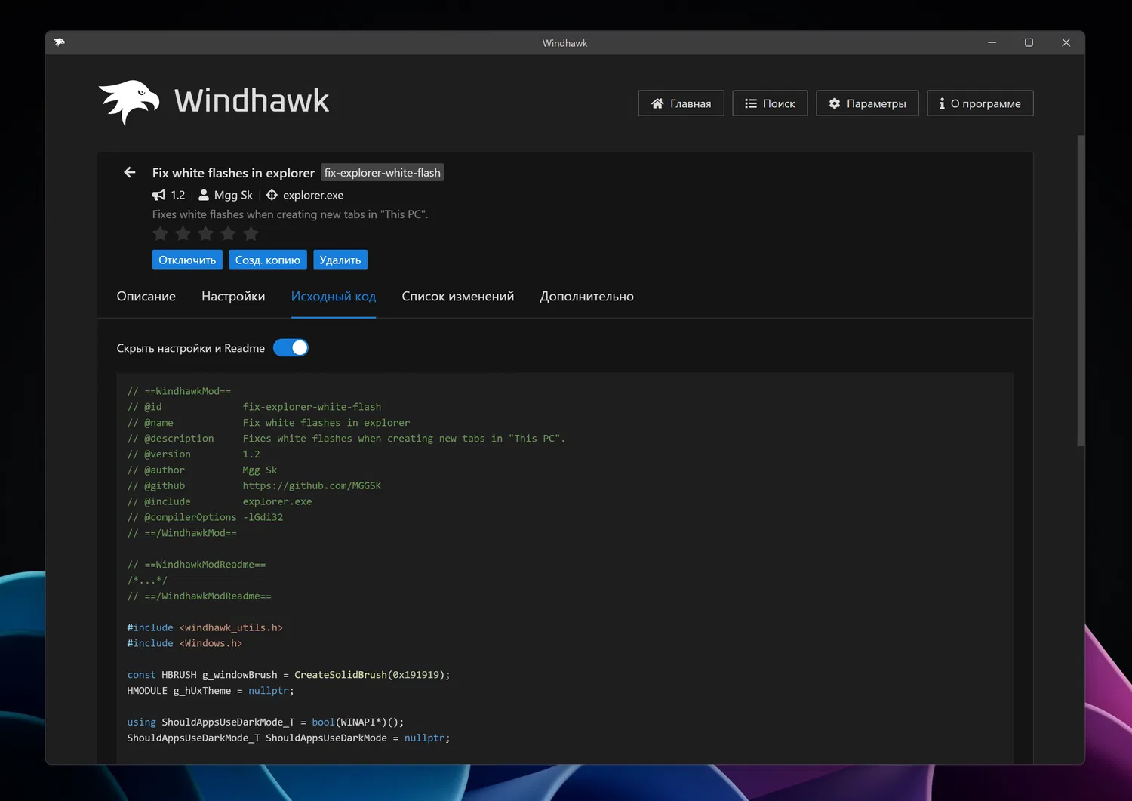Open Параметры settings
The height and width of the screenshot is (801, 1132).
(867, 103)
